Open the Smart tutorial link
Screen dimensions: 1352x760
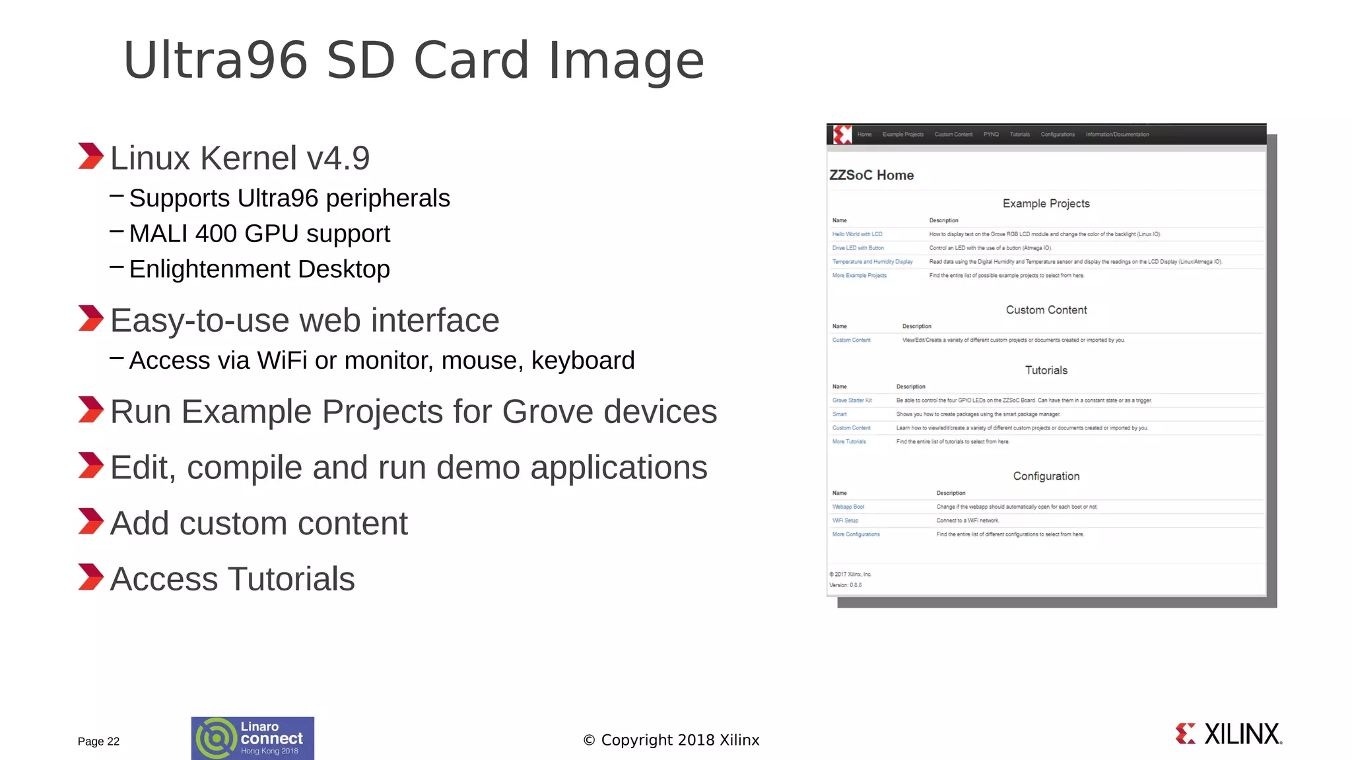tap(839, 414)
